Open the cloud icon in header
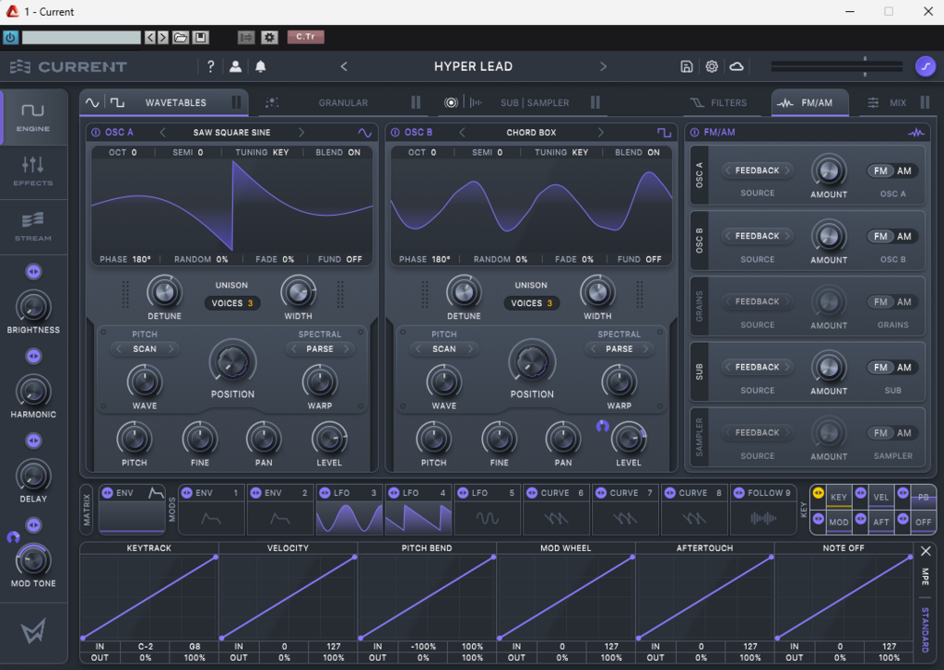Viewport: 944px width, 670px height. point(737,66)
